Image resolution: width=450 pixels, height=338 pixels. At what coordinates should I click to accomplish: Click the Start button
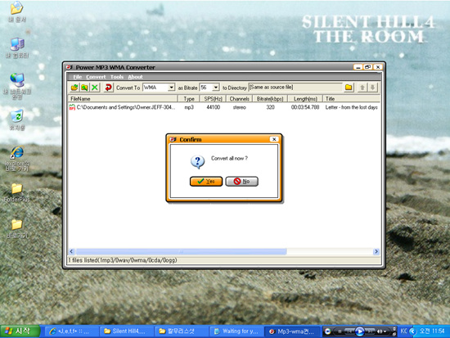pyautogui.click(x=20, y=331)
